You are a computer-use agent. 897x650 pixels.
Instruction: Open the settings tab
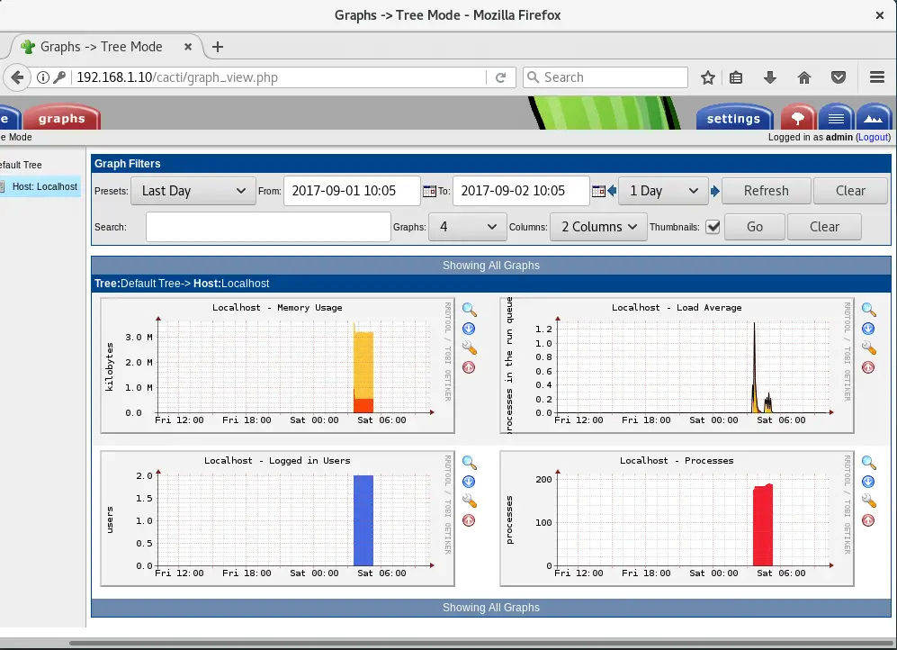pos(733,118)
